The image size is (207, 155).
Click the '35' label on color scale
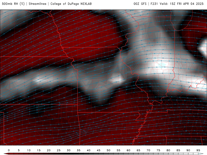(79, 150)
